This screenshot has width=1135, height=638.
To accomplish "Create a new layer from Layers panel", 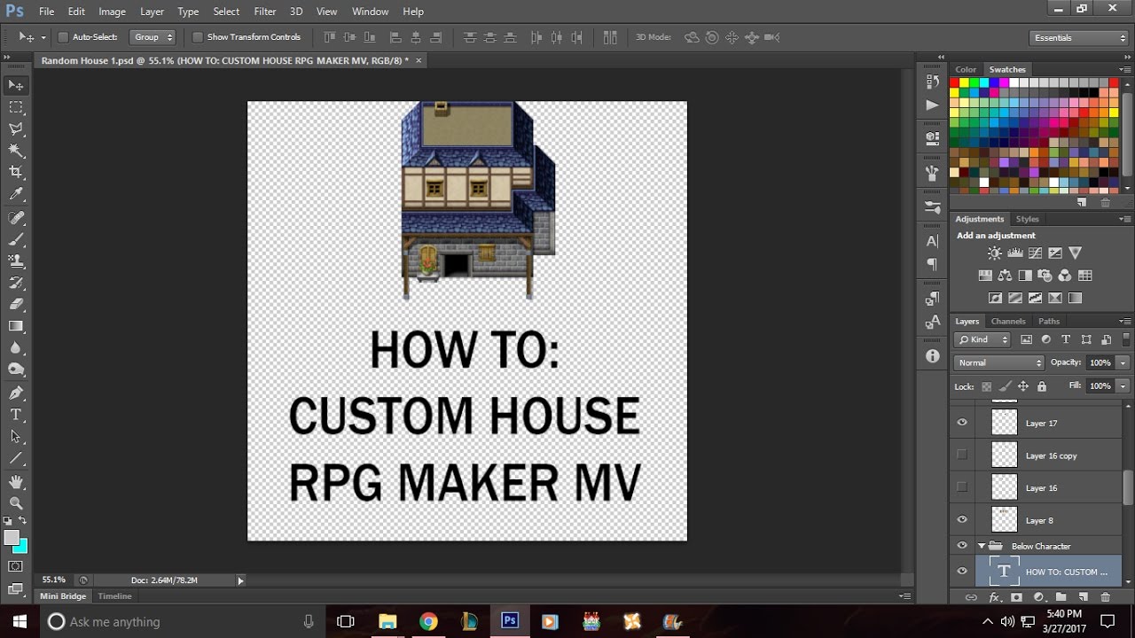I will click(1082, 597).
